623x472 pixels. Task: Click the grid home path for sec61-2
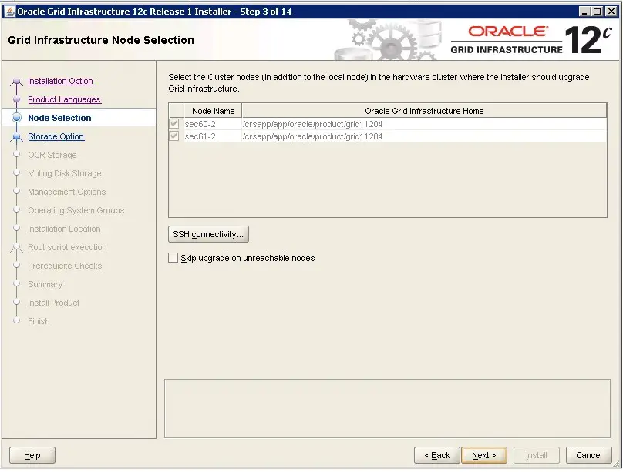click(424, 136)
